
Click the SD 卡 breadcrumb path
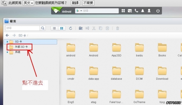click(x=22, y=35)
